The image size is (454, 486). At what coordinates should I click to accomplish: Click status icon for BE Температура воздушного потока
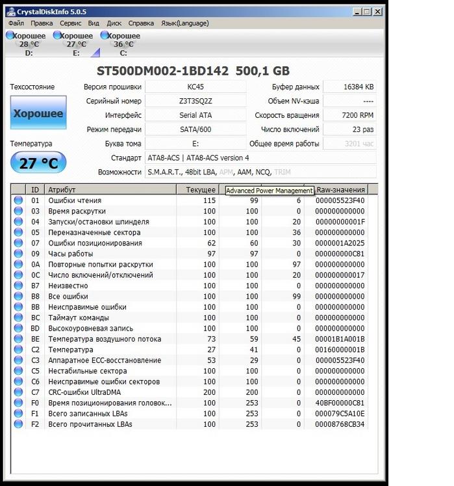point(18,339)
